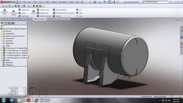The height and width of the screenshot is (103, 183).
Task: Copy appearance in PhotoWorks ribbon
Action: 79,13
